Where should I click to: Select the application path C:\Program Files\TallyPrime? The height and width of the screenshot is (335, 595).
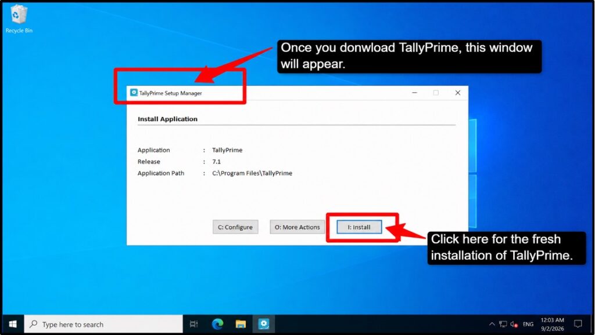(252, 173)
